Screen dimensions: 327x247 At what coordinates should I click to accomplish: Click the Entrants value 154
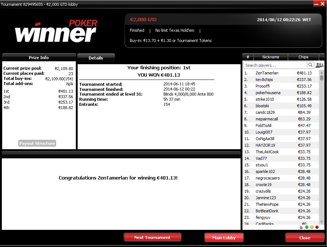coord(167,104)
